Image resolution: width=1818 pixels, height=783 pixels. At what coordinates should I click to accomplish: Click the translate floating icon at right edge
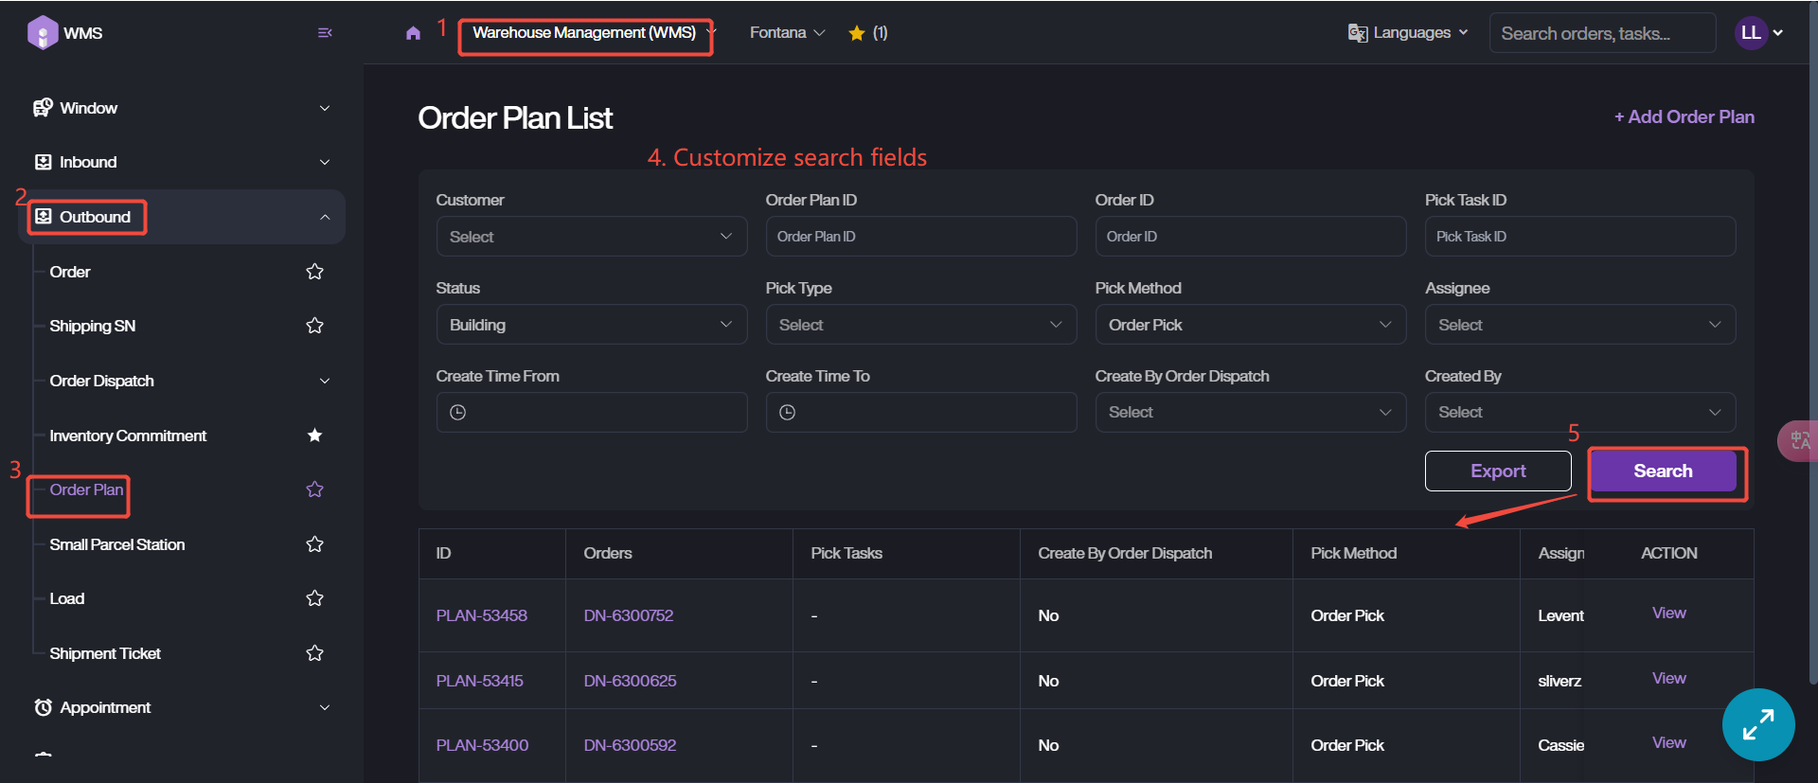coord(1799,440)
